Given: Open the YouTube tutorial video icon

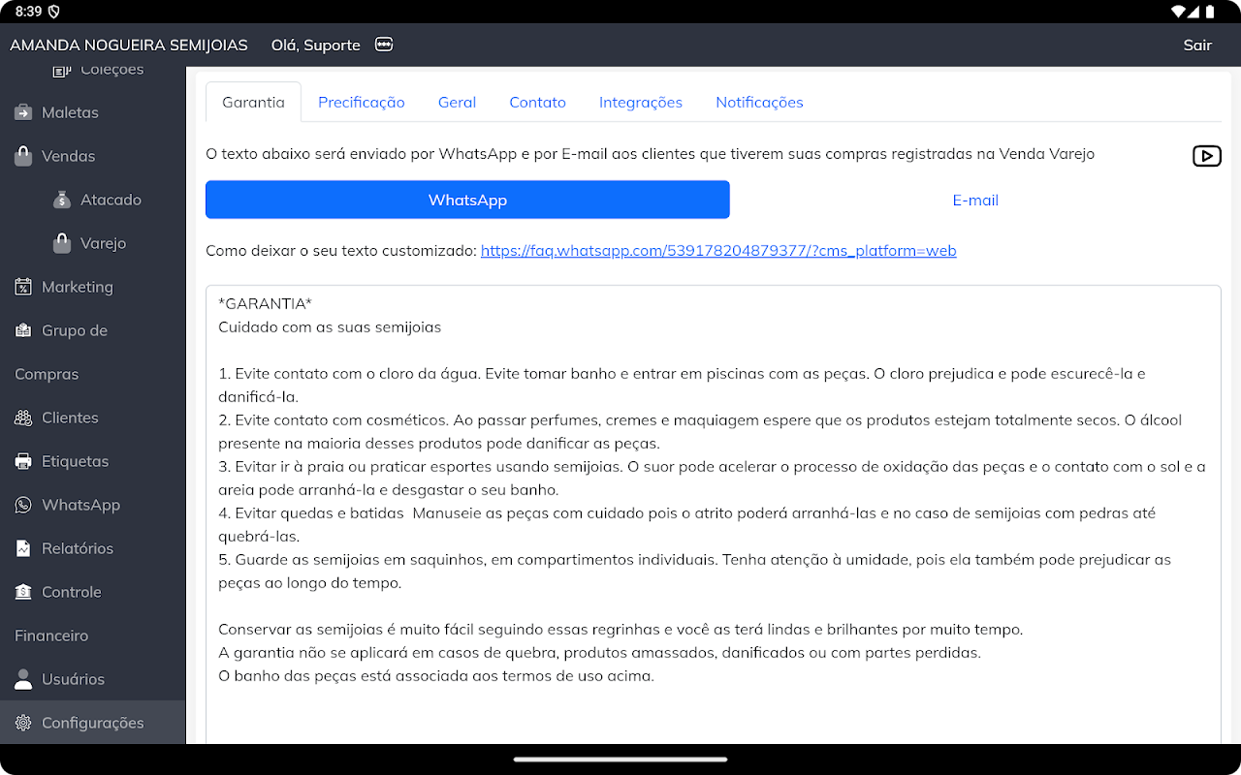Looking at the screenshot, I should pos(1206,156).
